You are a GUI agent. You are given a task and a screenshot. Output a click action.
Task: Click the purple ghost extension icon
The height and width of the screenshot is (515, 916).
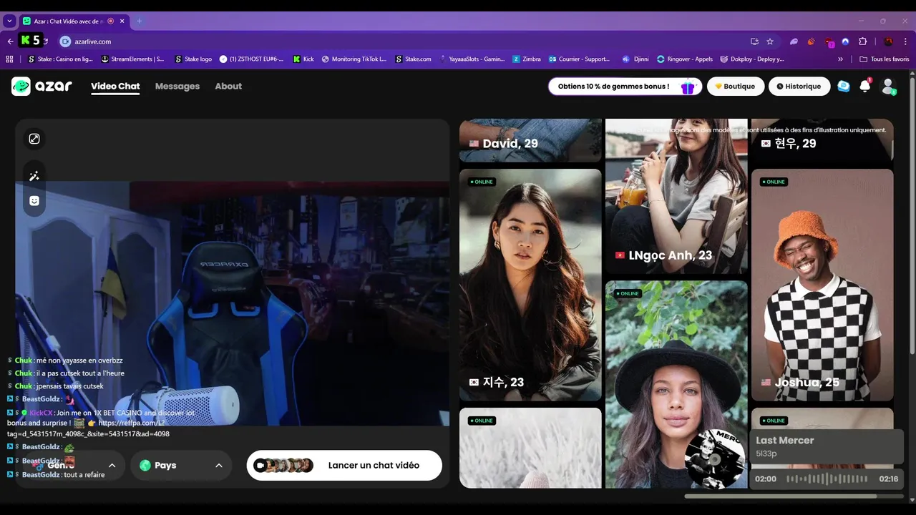coord(794,41)
